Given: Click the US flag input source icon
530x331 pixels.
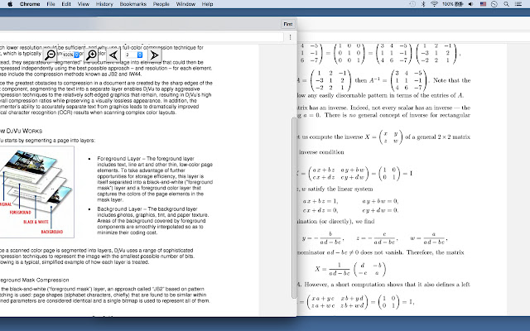Looking at the screenshot, I should click(x=483, y=4).
